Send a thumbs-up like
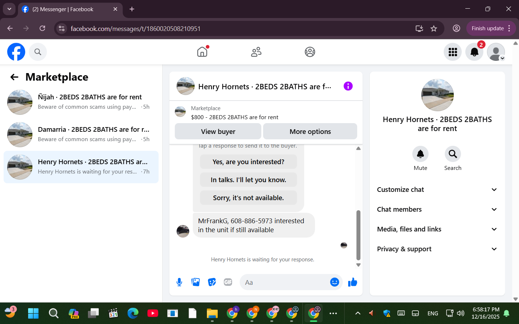 point(352,282)
